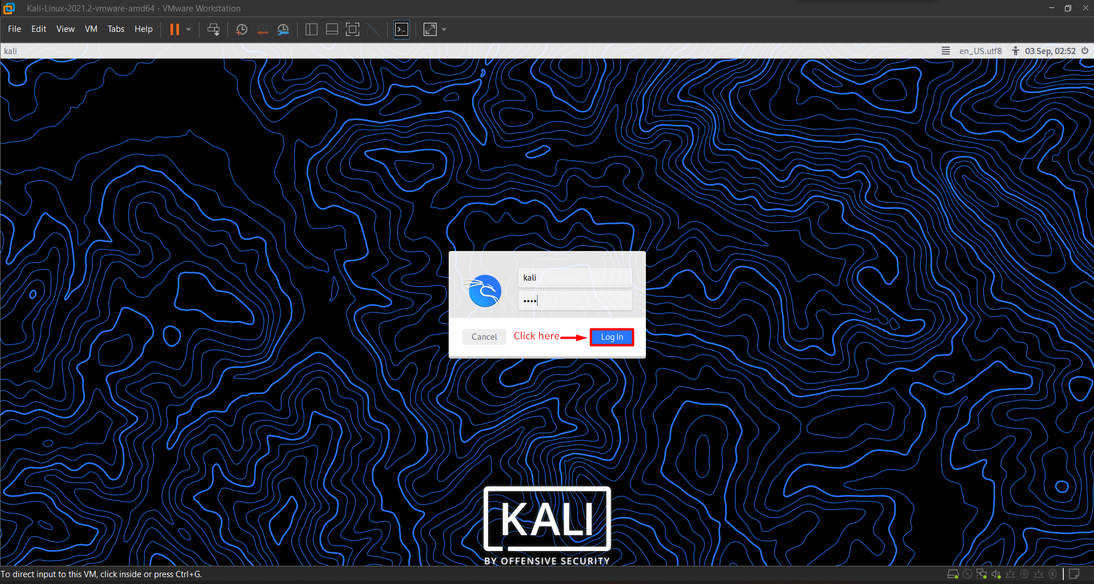
Task: Open the Tabs menu
Action: point(116,29)
